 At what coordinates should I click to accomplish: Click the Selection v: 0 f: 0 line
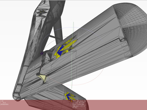[x=79, y=106]
